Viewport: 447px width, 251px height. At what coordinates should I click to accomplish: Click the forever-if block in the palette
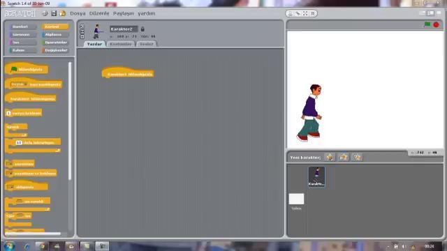pos(27,205)
